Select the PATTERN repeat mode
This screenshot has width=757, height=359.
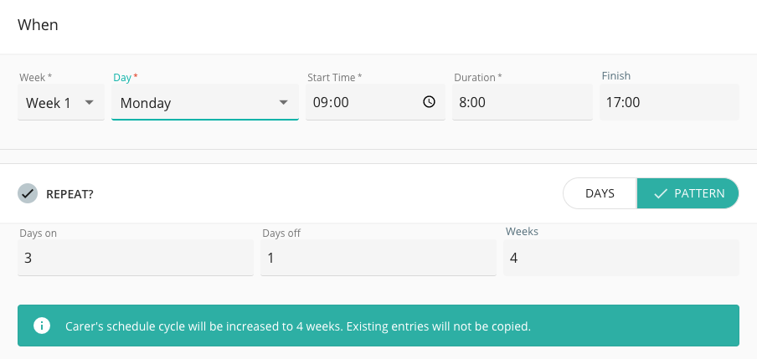click(x=688, y=193)
